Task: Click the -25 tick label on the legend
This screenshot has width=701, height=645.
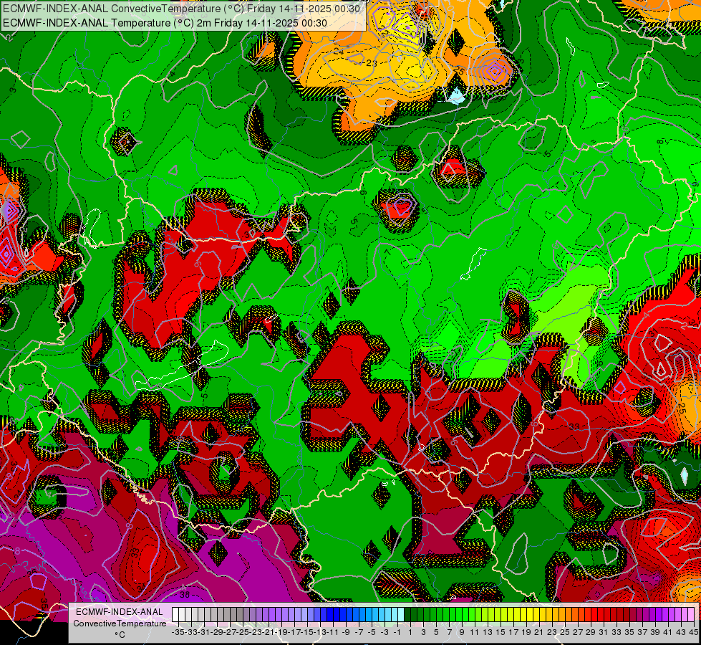Action: click(x=243, y=632)
